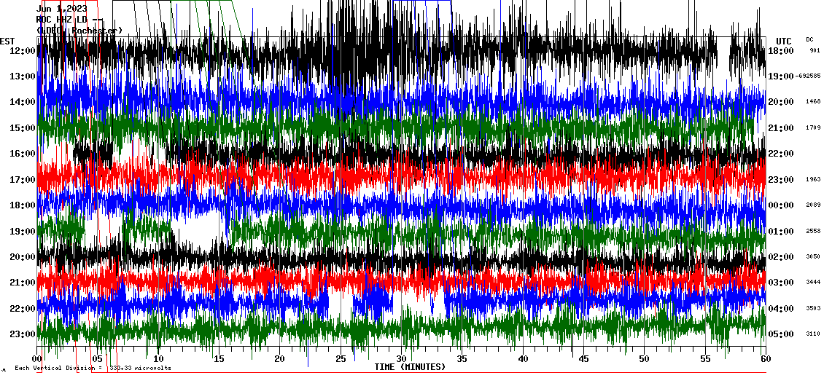Viewport: 824px width, 378px height.
Task: Click the UTC timezone header on right
Action: point(784,41)
